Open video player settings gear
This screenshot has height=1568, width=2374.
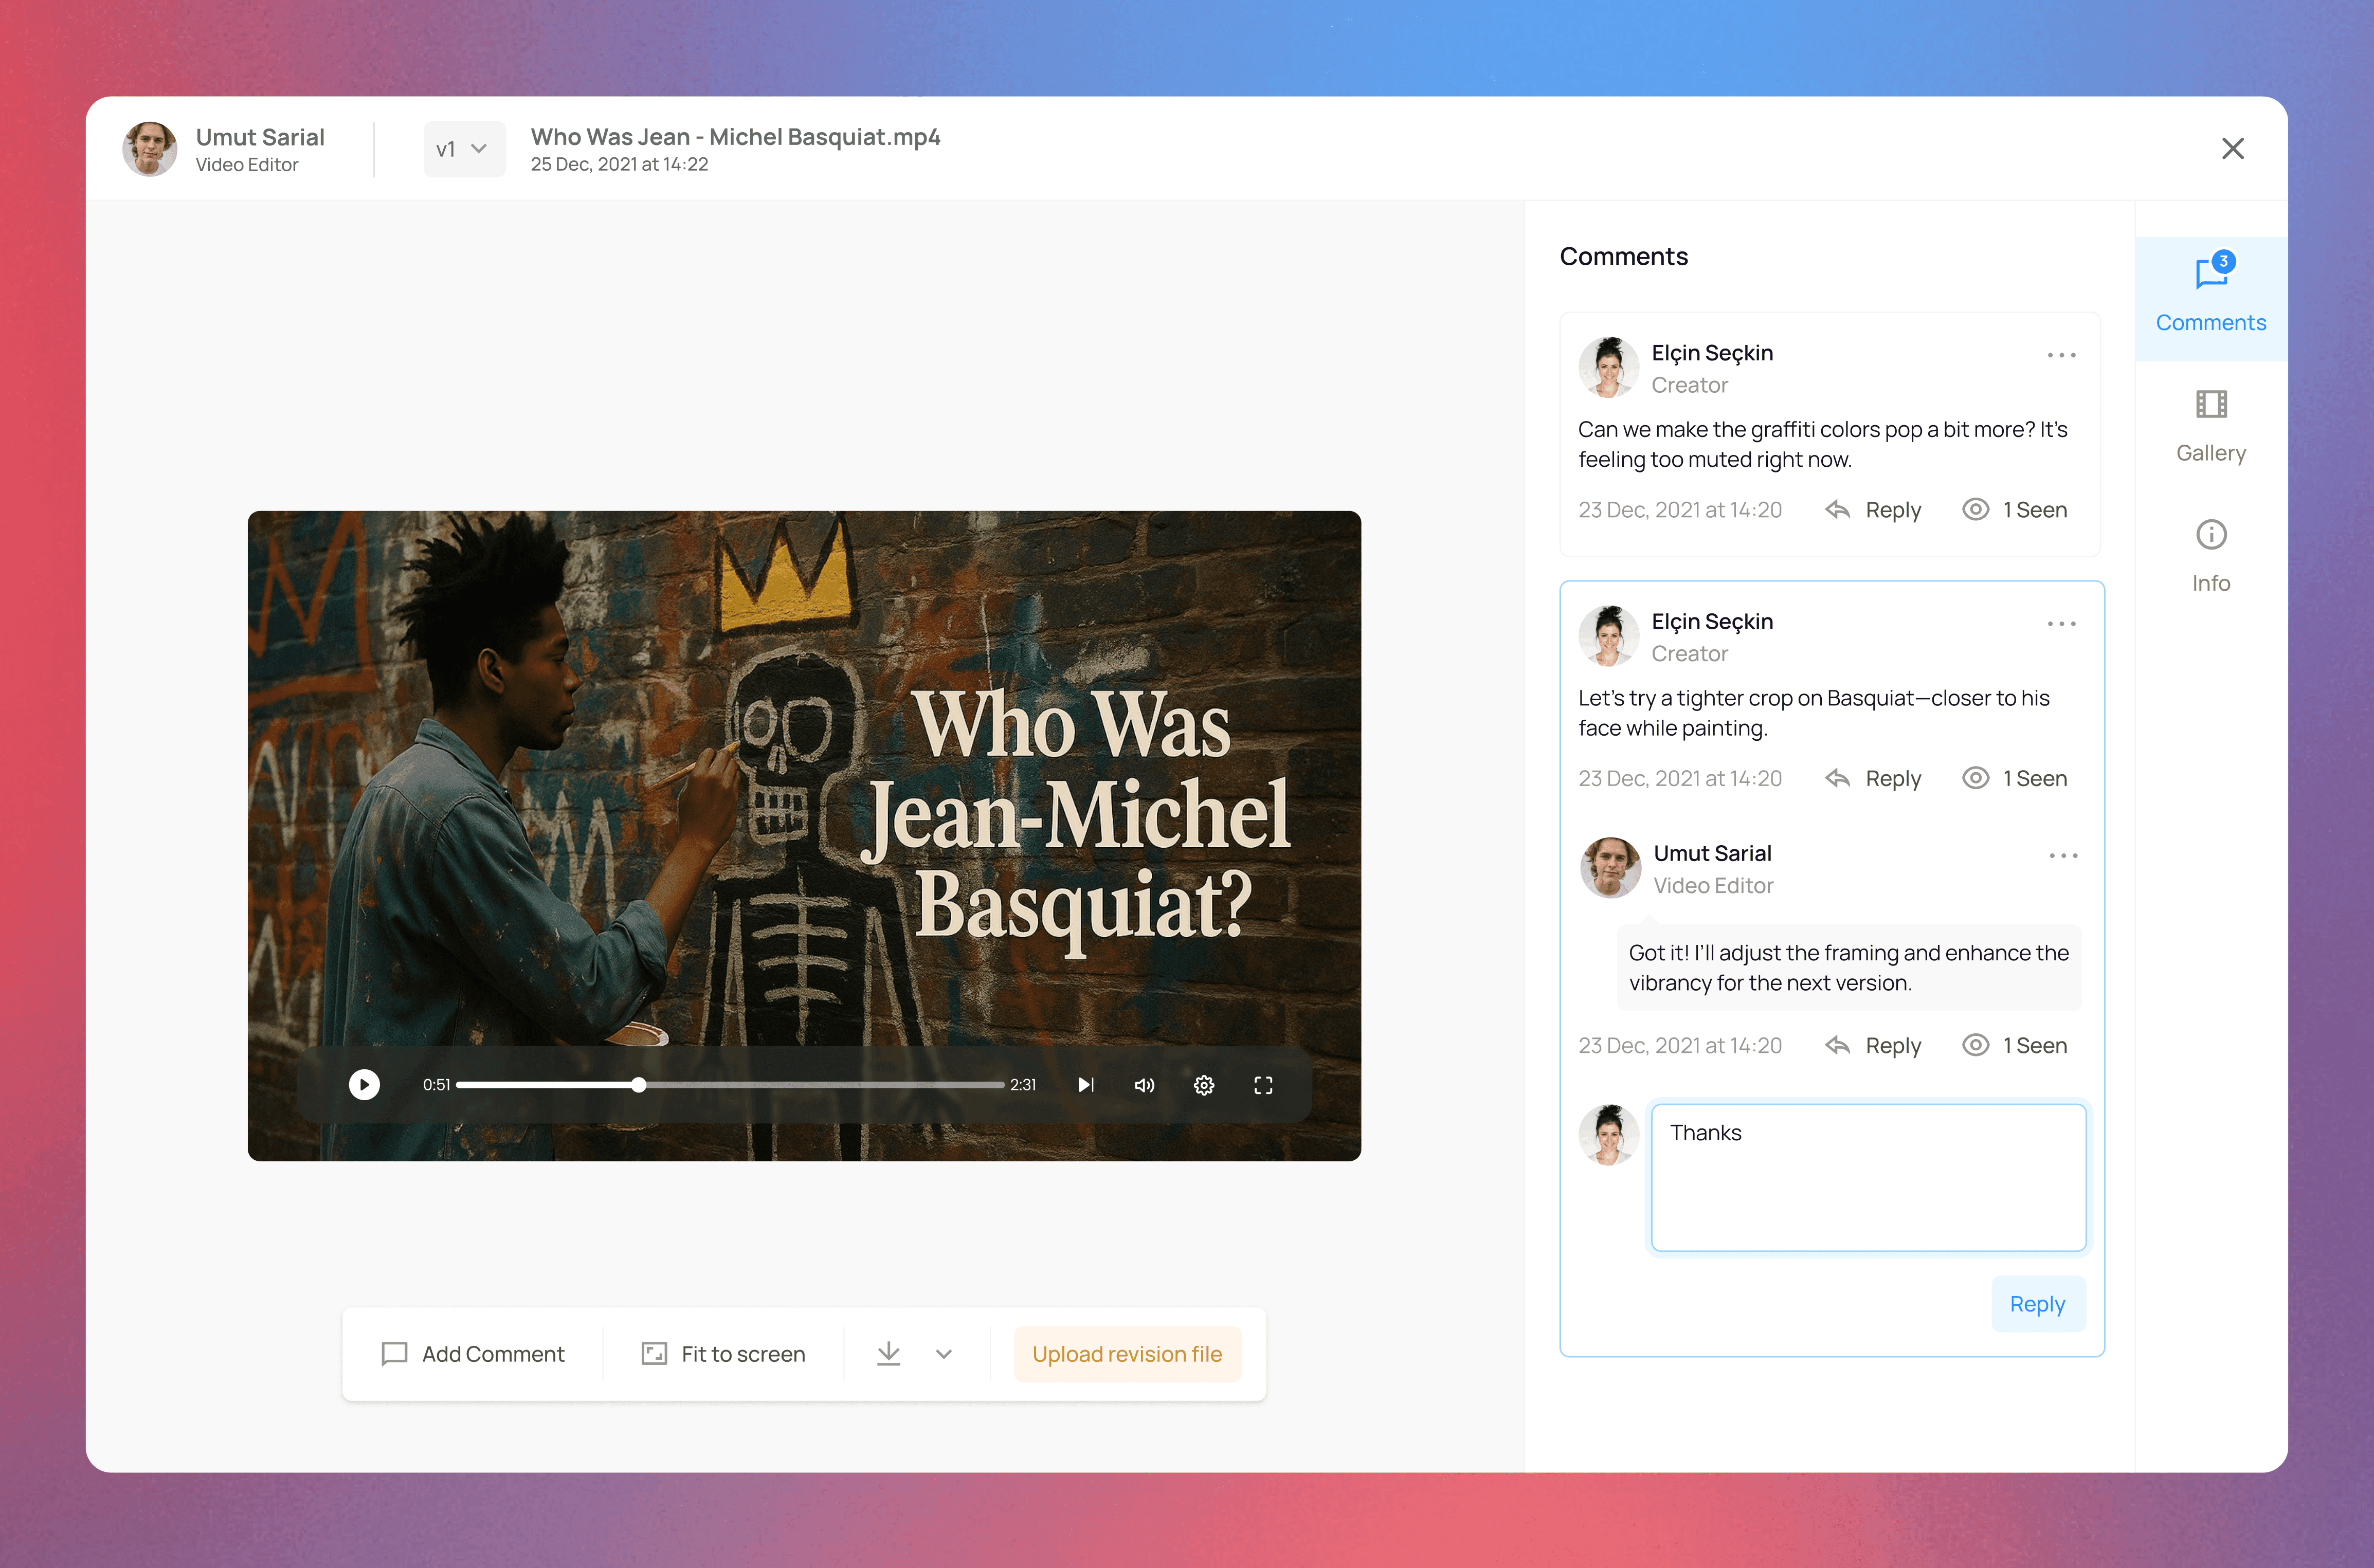pos(1204,1085)
